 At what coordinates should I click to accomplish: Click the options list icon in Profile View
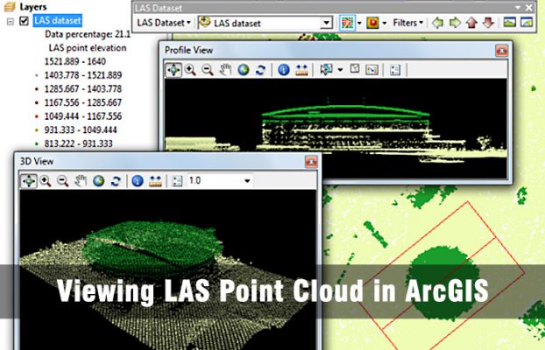[395, 70]
